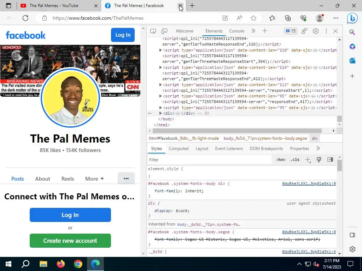Image resolution: width=362 pixels, height=271 pixels.
Task: Toggle the .cls element classes panel
Action: tap(295, 160)
